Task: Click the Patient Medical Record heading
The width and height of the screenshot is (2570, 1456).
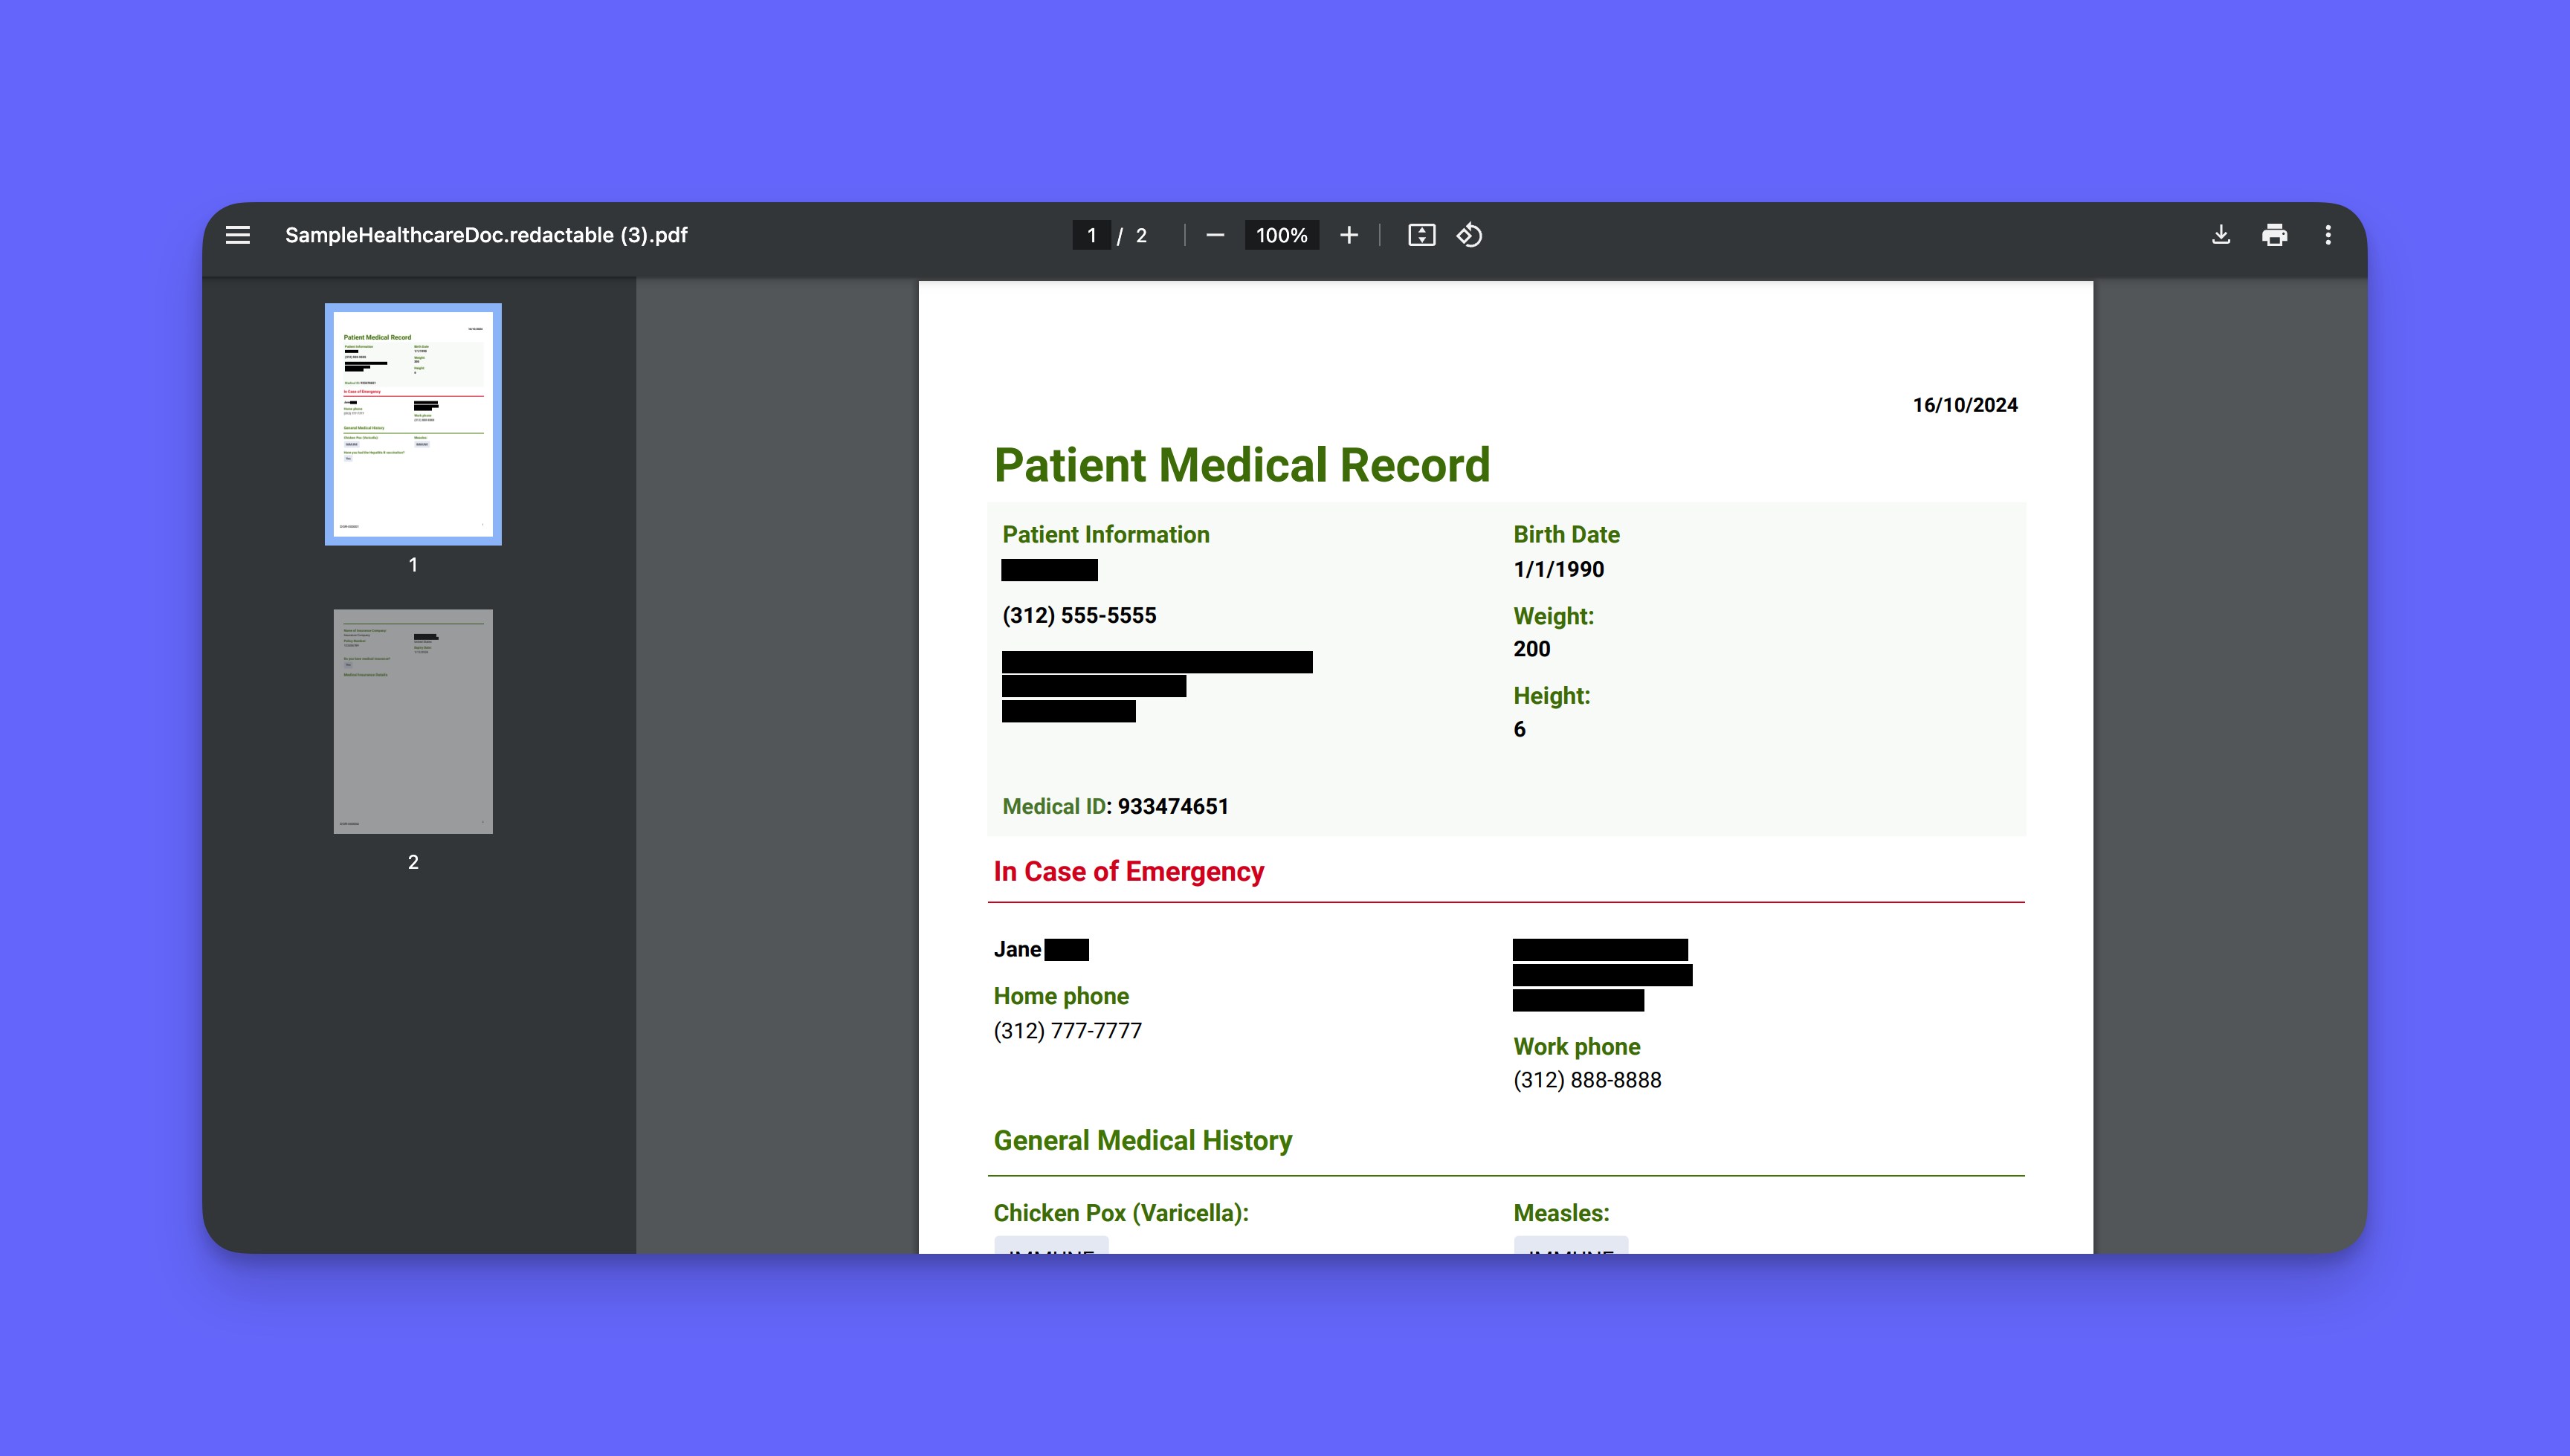Action: [1241, 465]
